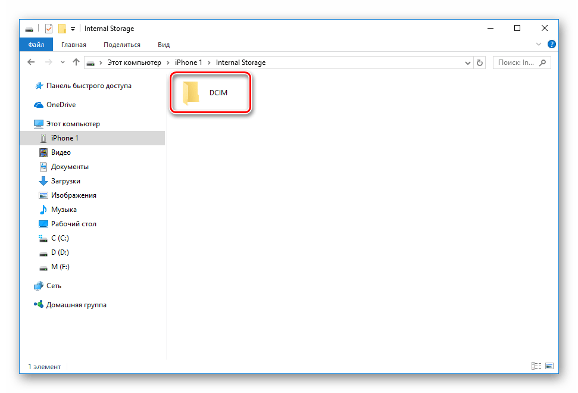Open the address bar history dropdown

tap(467, 63)
